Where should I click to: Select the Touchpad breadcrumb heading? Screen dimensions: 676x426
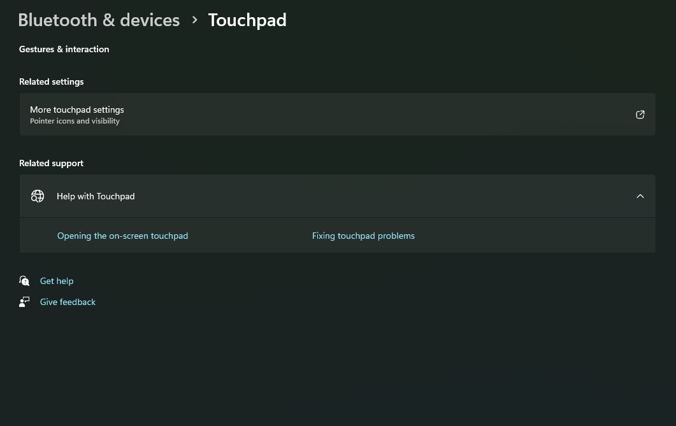(x=247, y=20)
